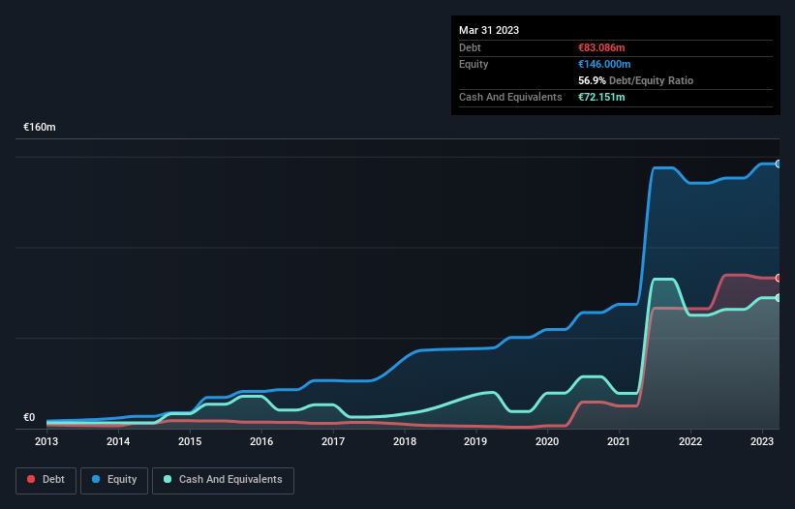This screenshot has width=795, height=509.
Task: Click the Mar 31 2023 tooltip date
Action: click(x=489, y=30)
